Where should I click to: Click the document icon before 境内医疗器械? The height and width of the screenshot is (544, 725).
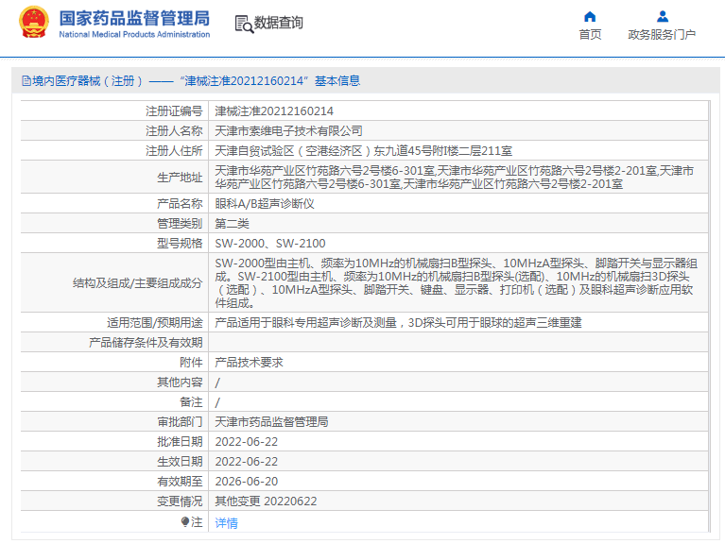pos(26,81)
